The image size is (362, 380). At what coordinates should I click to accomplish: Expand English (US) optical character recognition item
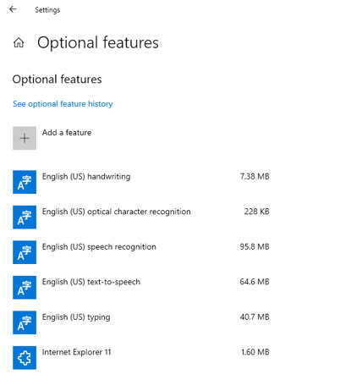coord(141,218)
